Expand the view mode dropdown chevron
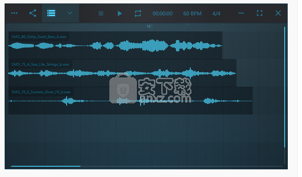This screenshot has height=177, width=302. 70,13
